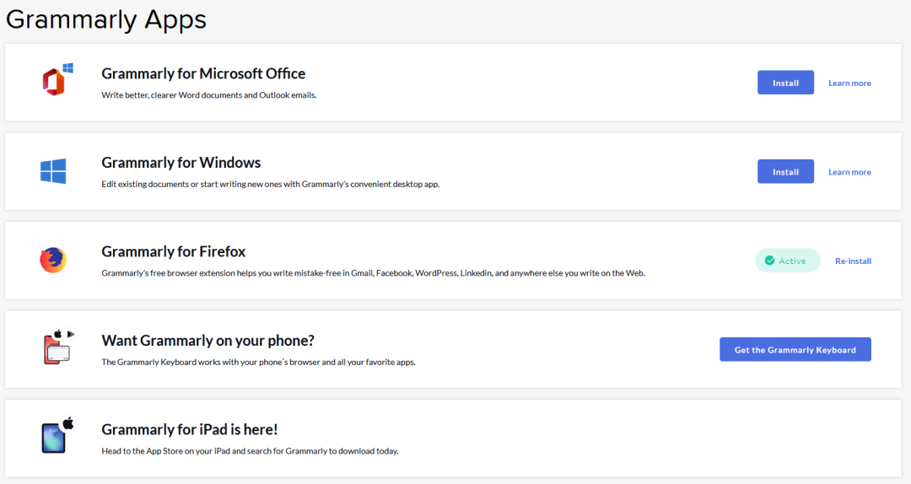Install Grammarly for Microsoft Office

coord(785,83)
